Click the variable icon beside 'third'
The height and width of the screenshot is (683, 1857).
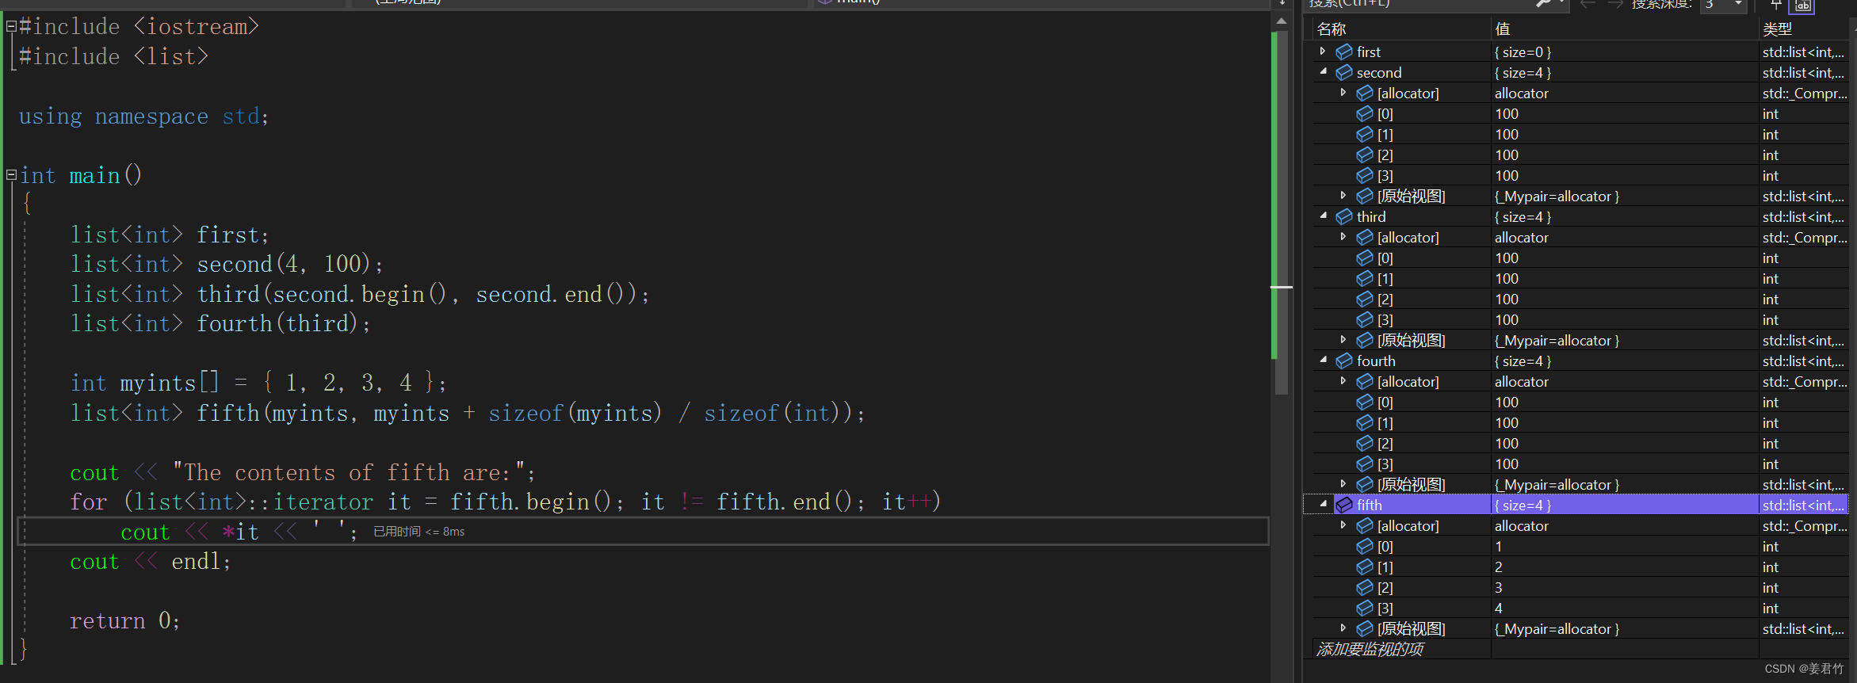coord(1344,216)
